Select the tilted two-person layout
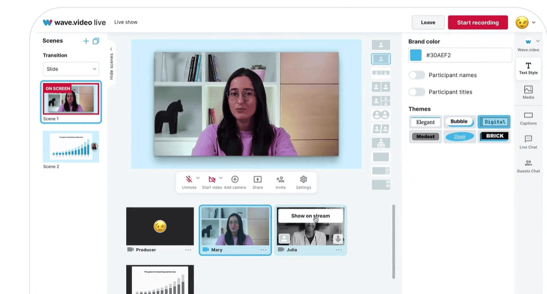The image size is (547, 294). [381, 129]
